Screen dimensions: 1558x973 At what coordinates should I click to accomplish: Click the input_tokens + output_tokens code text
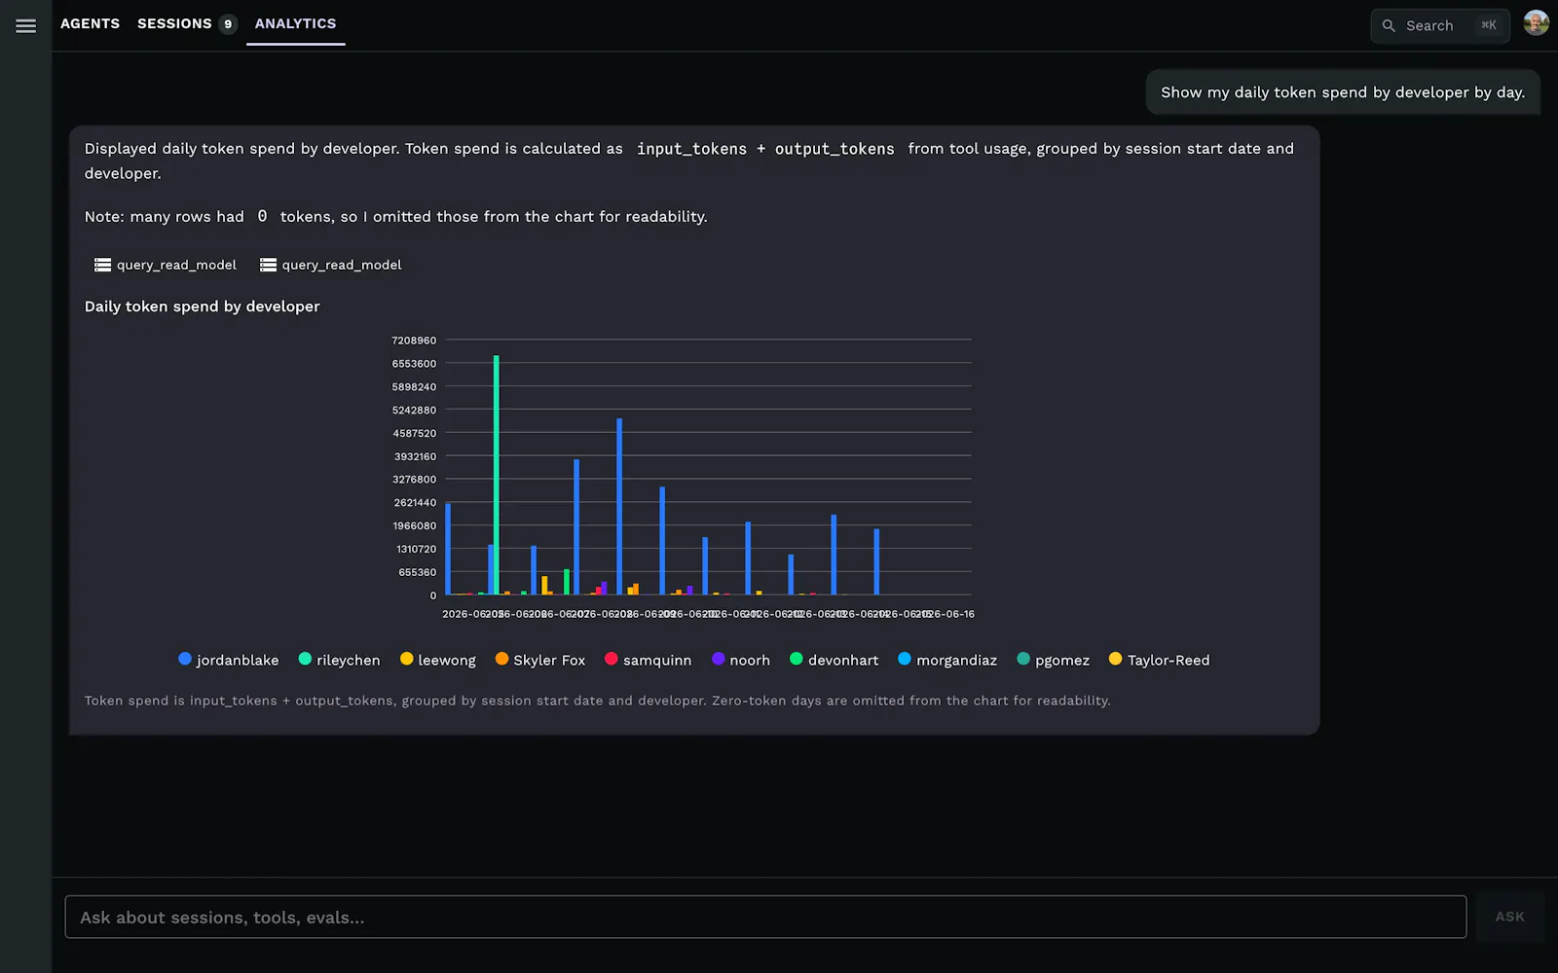coord(765,149)
